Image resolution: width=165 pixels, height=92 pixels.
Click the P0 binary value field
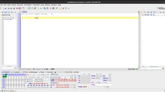pyautogui.click(x=84, y=76)
